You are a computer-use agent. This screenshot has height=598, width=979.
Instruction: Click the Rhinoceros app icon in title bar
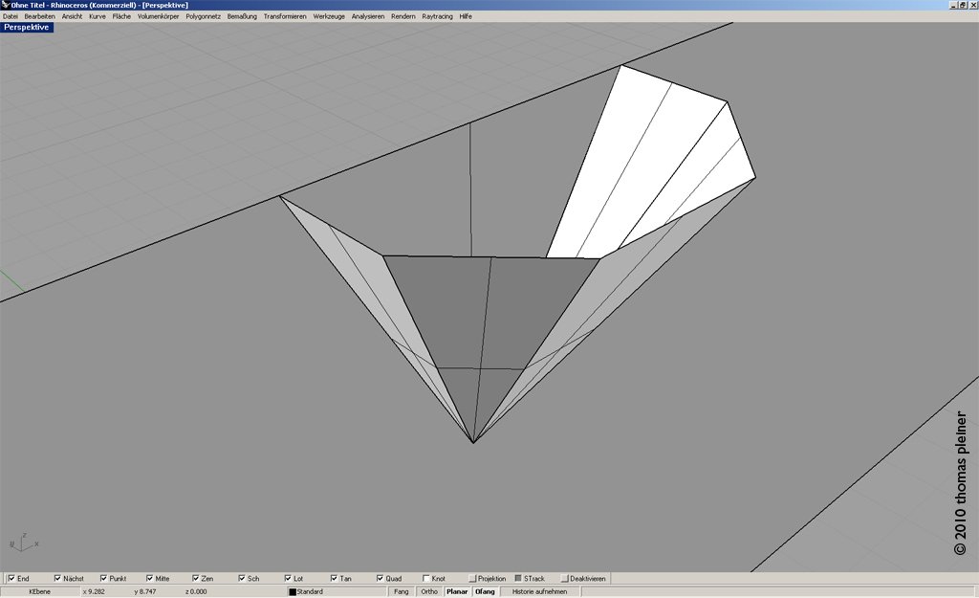coord(5,5)
